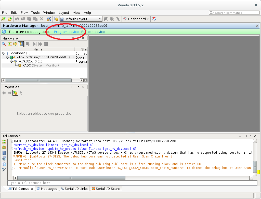Open the Window menu

pos(49,13)
